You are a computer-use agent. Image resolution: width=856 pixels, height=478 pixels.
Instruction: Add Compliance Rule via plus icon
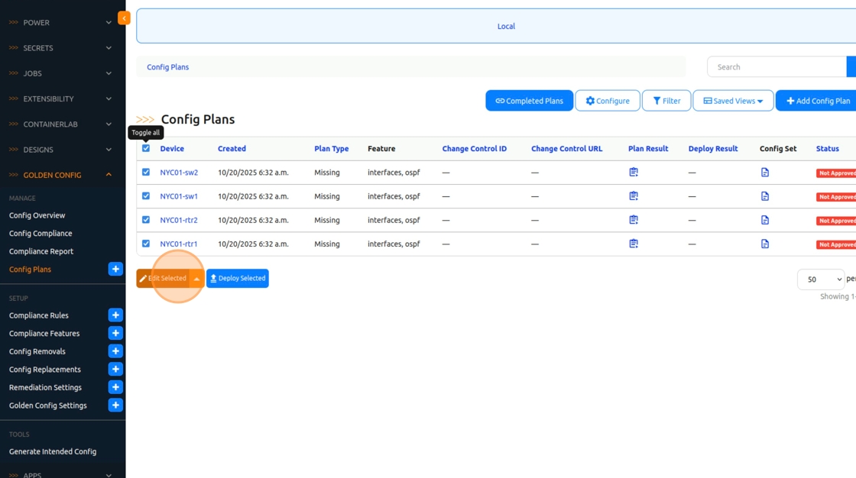click(115, 315)
